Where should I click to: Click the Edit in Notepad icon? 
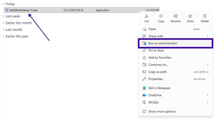144,88
